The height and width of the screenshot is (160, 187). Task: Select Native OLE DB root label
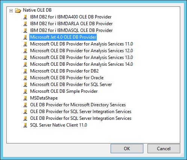37,10
